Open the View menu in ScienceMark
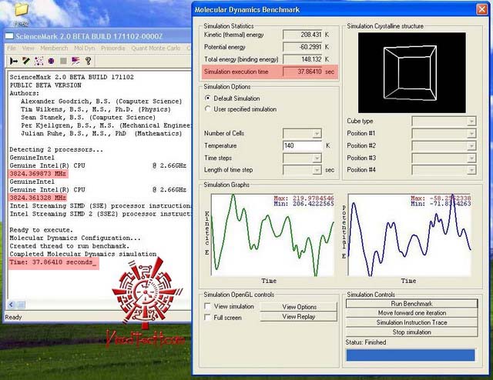This screenshot has width=493, height=380. (x=29, y=48)
